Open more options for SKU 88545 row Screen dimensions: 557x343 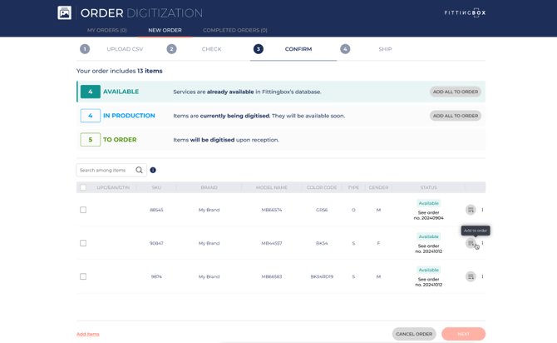pyautogui.click(x=482, y=210)
